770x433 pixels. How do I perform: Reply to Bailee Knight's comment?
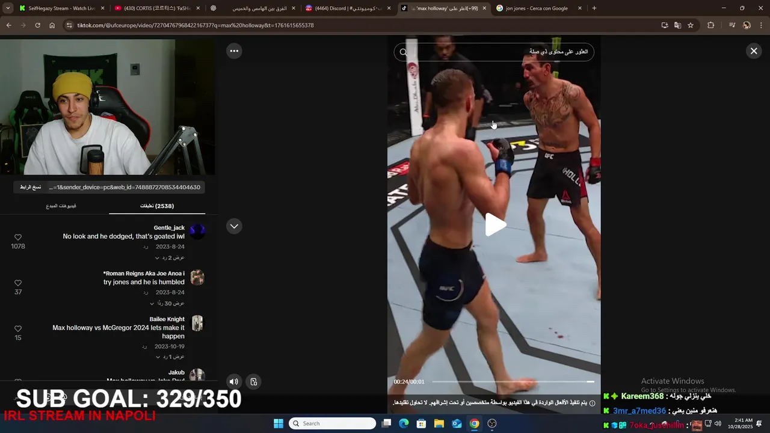coord(144,346)
